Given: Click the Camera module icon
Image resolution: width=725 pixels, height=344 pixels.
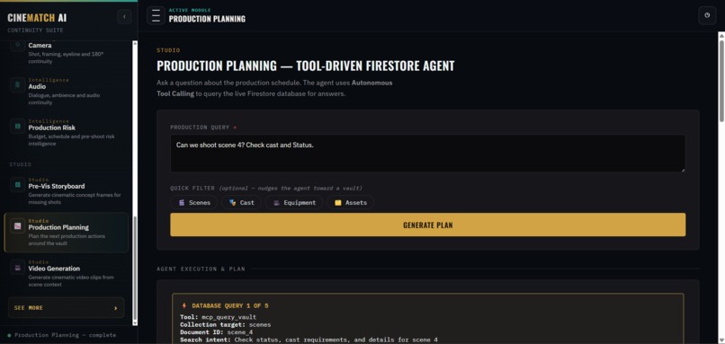Looking at the screenshot, I should 18,45.
